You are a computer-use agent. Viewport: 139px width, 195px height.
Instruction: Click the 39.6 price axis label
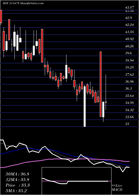pos(129,53)
